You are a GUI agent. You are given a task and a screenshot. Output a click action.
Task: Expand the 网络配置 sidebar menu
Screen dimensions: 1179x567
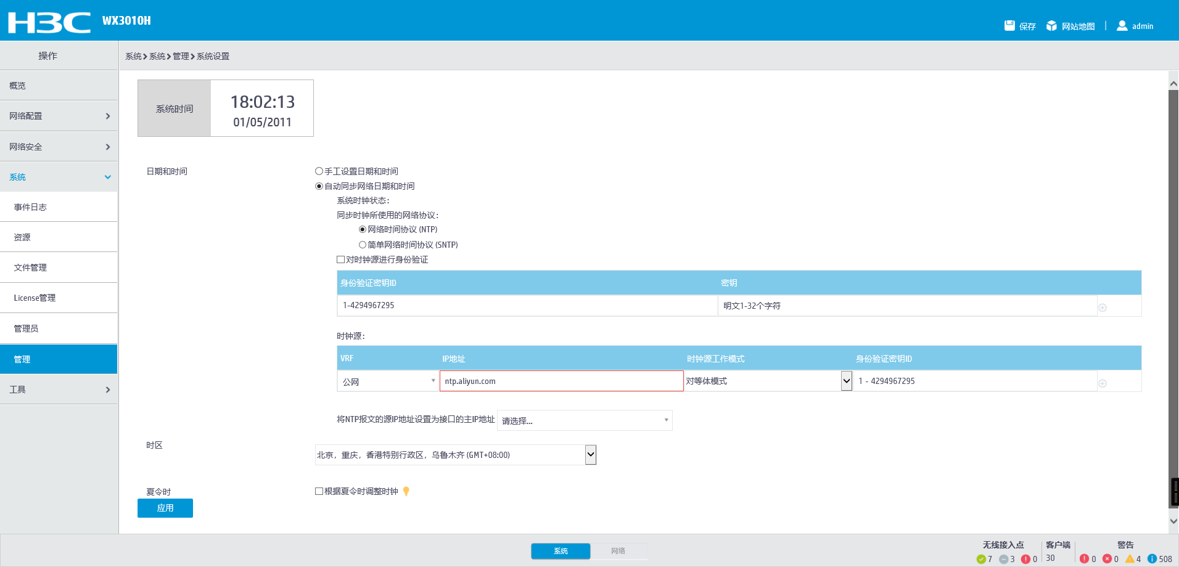coord(59,116)
